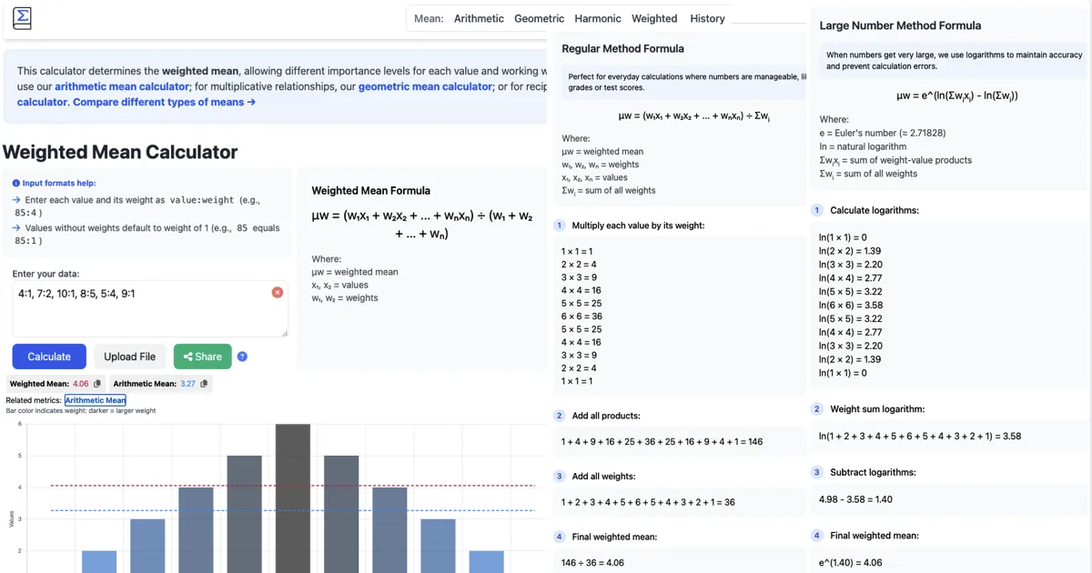
Task: Copy the Arithmetic Mean result value
Action: pos(202,384)
